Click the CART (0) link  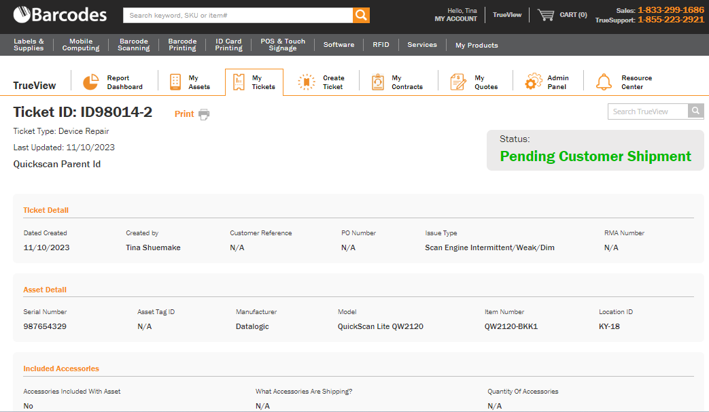573,15
